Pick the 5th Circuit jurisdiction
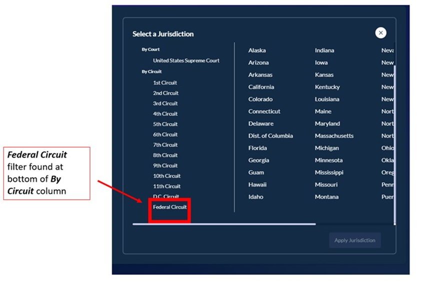Viewport: 426px width, 288px height. [x=165, y=124]
